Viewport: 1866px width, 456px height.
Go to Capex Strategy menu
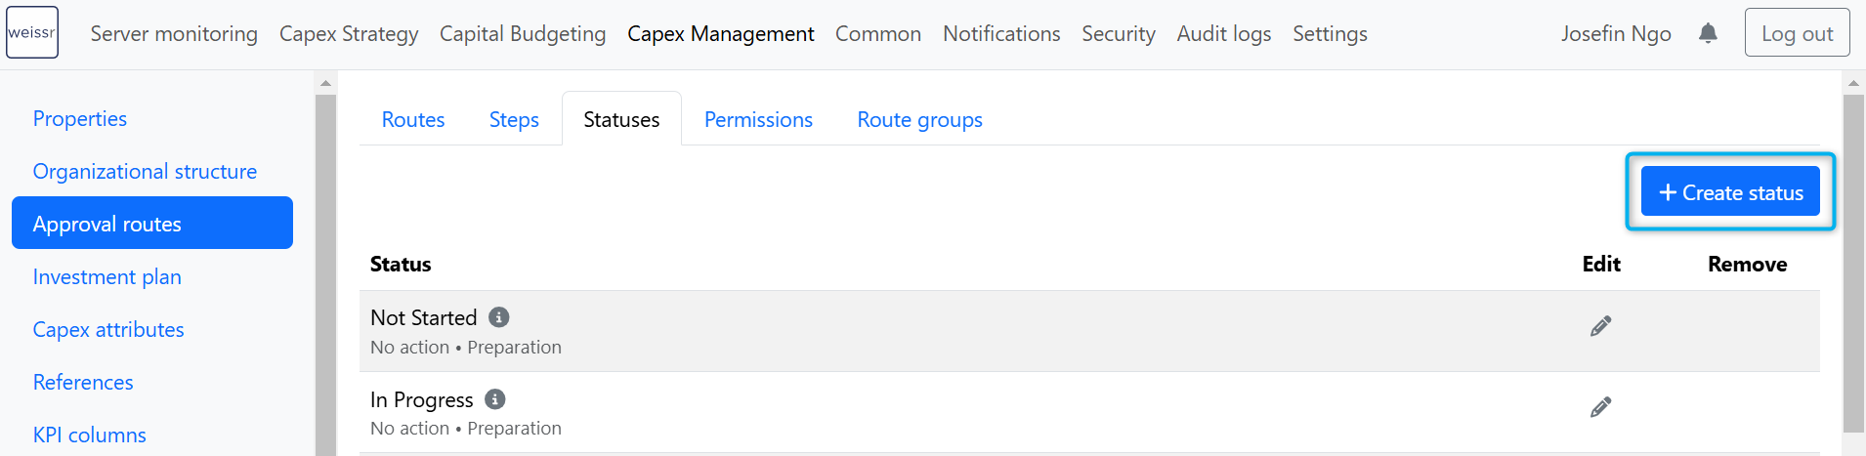(349, 33)
